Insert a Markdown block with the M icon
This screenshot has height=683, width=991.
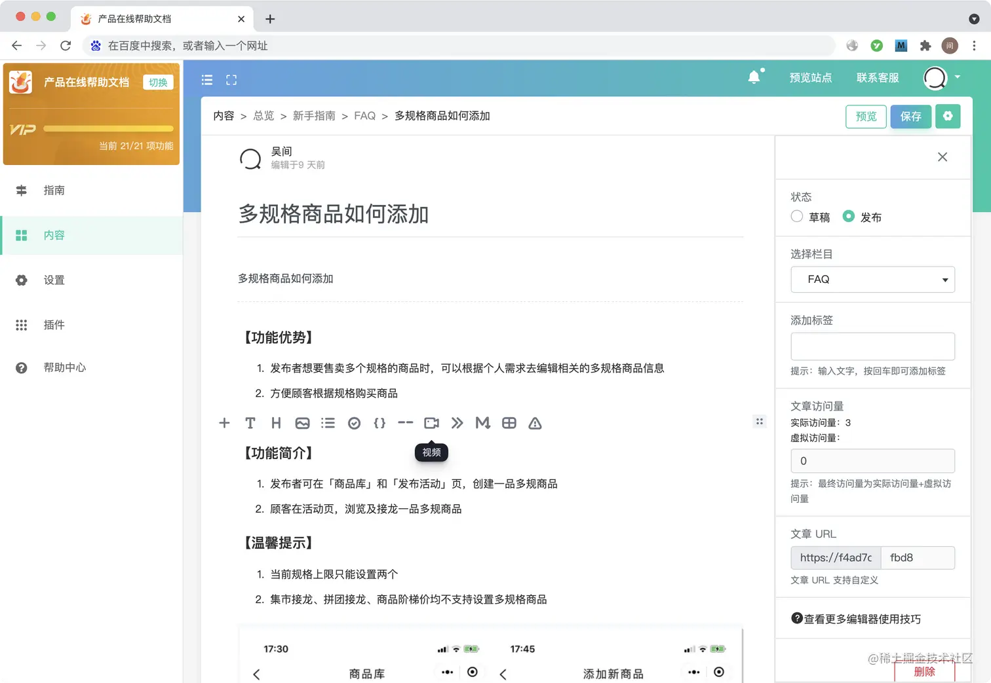coord(483,423)
